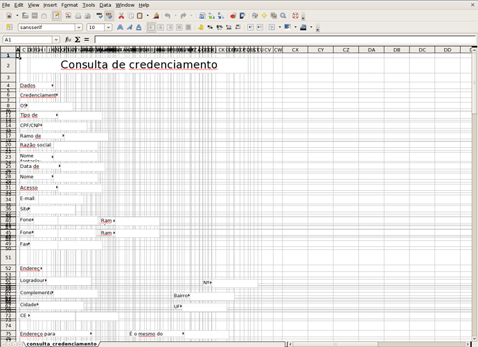
Task: Click the Open file icon
Action: [x=26, y=15]
